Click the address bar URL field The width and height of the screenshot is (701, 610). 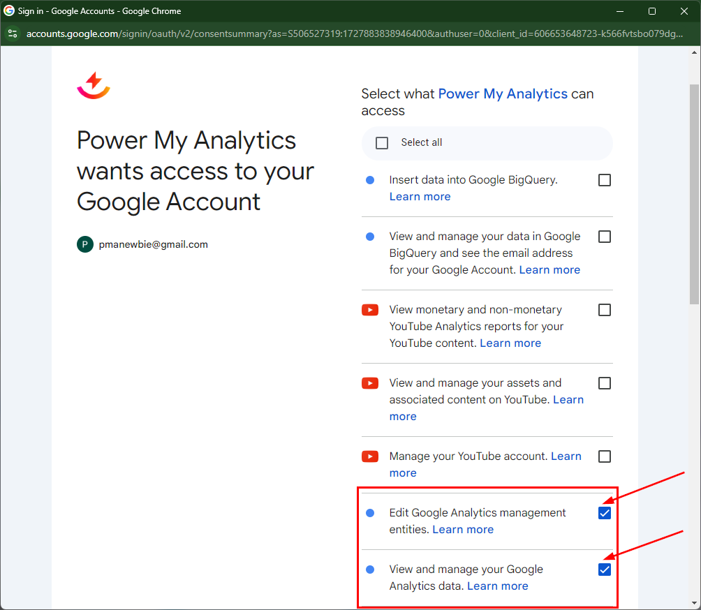tap(349, 34)
